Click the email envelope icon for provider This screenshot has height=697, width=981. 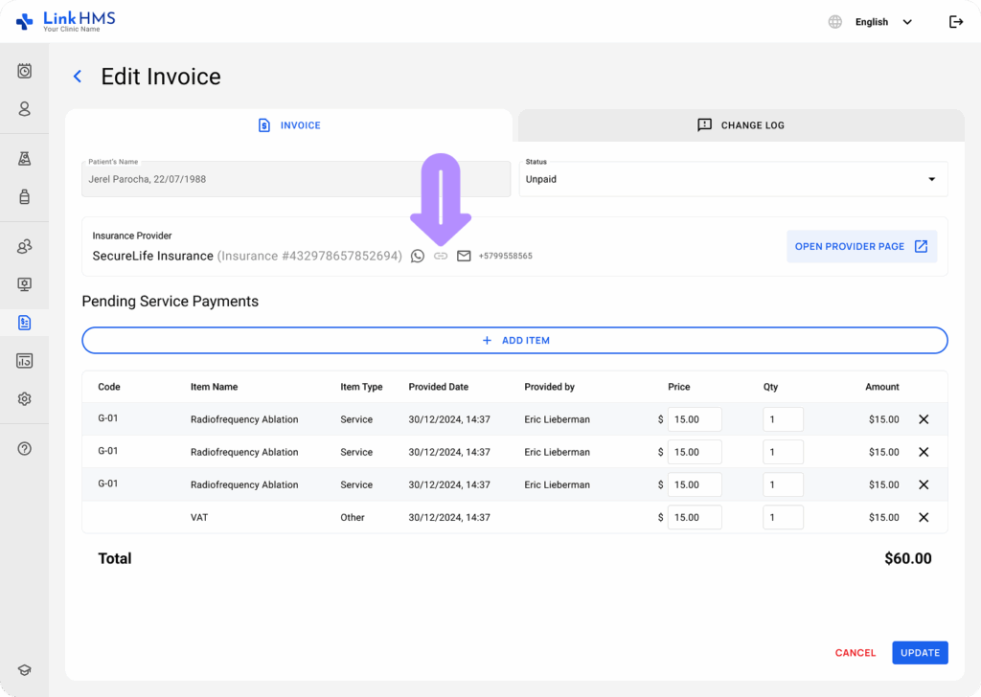click(x=464, y=256)
